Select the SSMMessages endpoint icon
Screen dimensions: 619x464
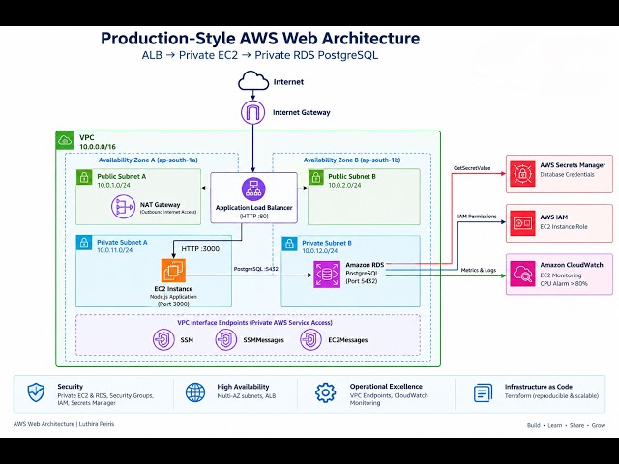point(225,339)
